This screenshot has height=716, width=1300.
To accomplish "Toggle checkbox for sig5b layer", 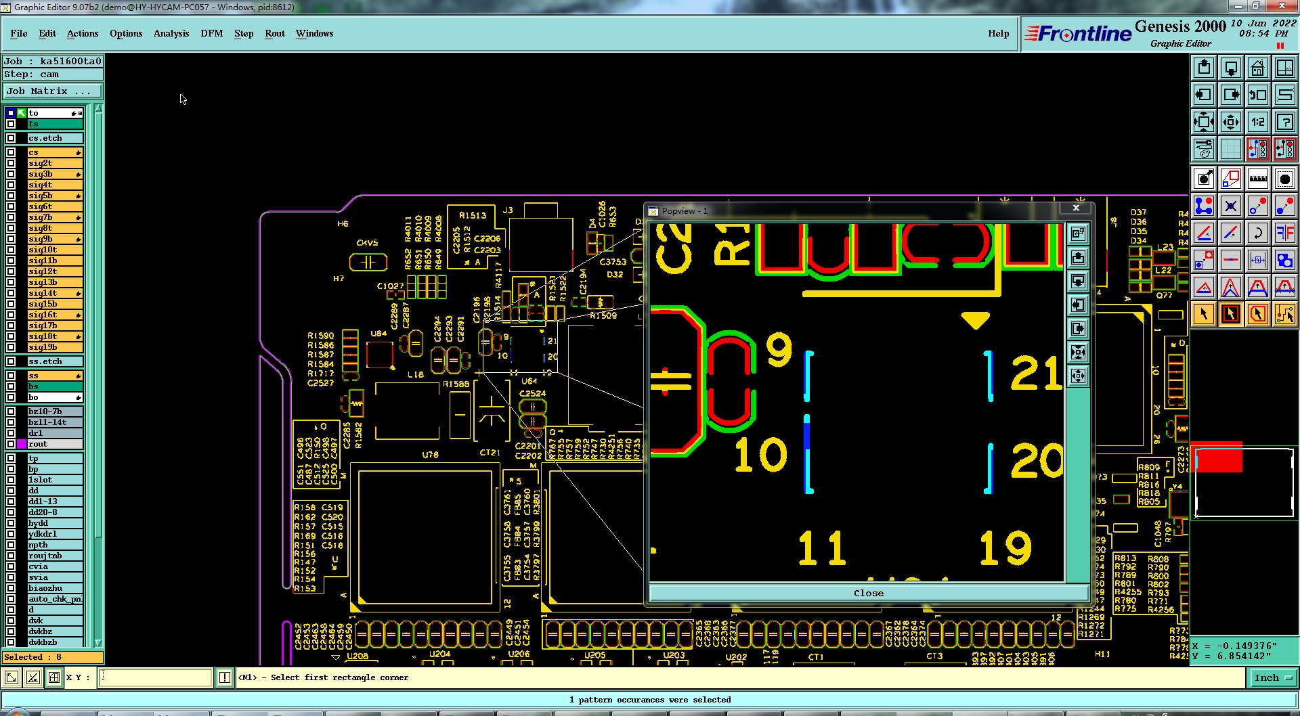I will tap(11, 196).
